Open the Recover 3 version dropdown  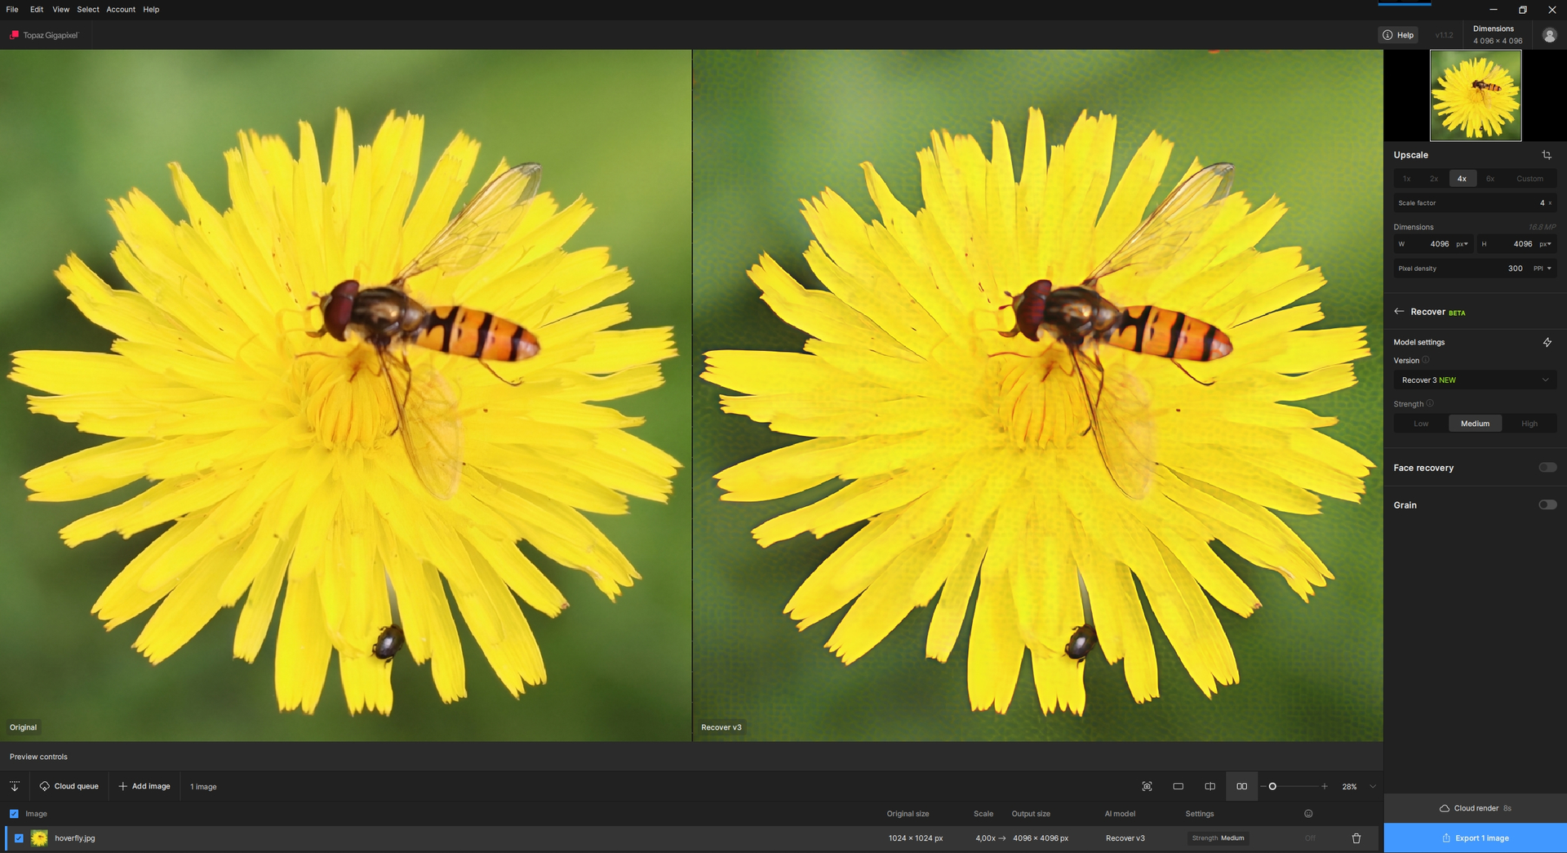point(1474,380)
